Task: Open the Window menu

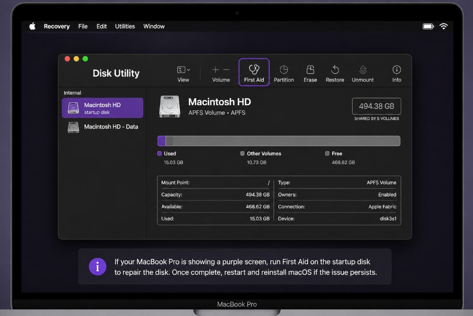Action: [x=154, y=26]
